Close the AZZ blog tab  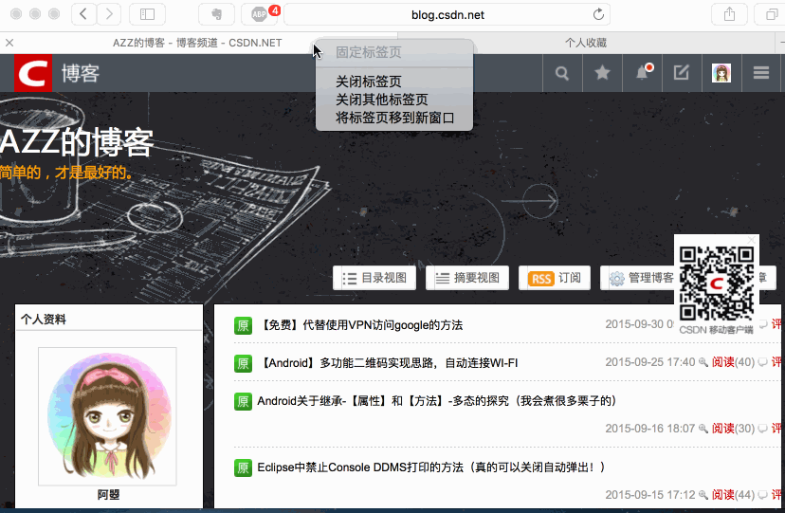[9, 43]
